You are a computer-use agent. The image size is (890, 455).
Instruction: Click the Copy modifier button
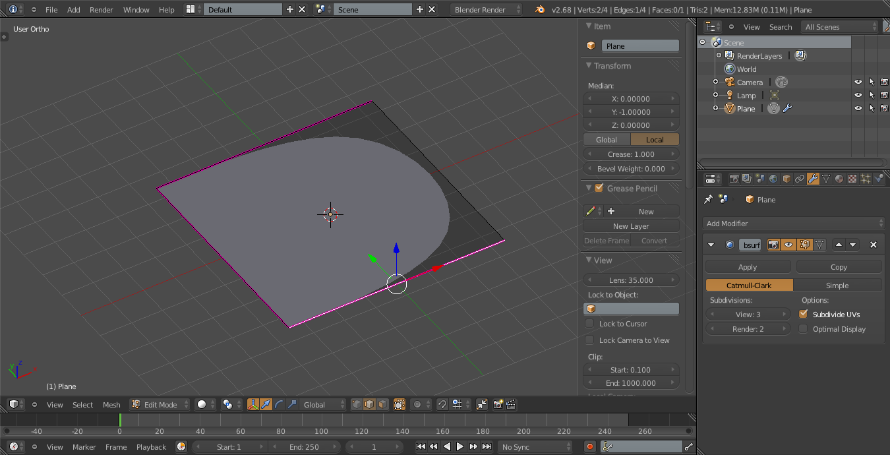(x=839, y=266)
